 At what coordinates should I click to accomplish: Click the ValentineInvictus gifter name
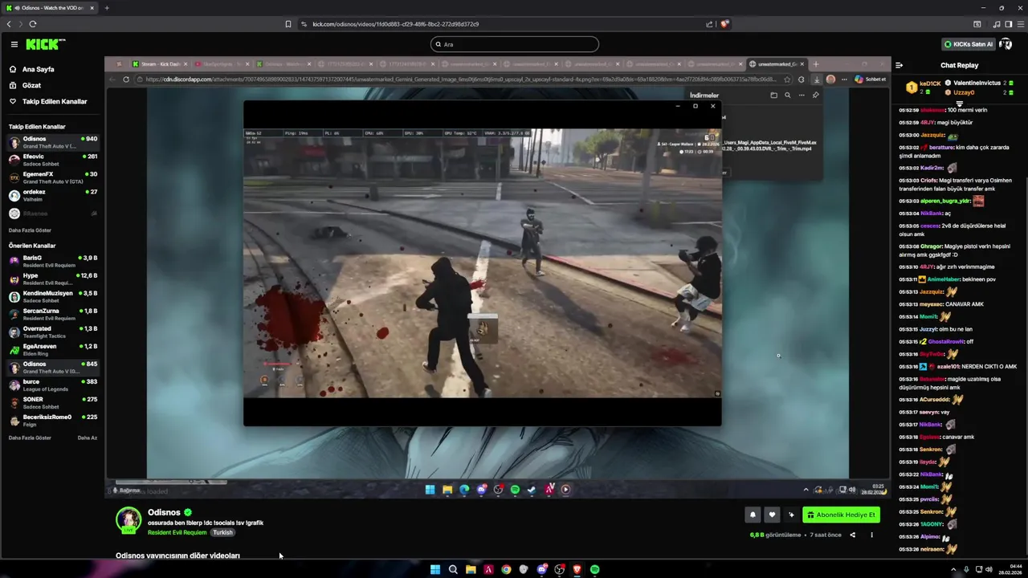click(977, 83)
